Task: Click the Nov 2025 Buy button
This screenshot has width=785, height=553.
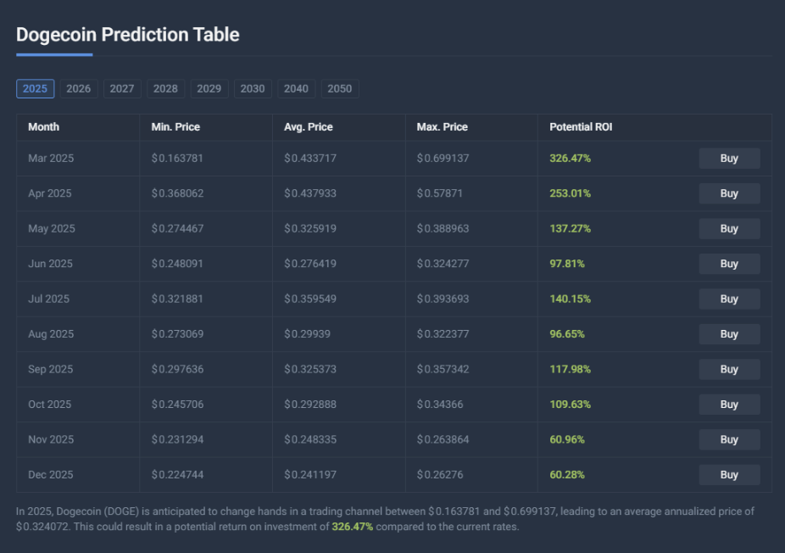Action: point(729,440)
